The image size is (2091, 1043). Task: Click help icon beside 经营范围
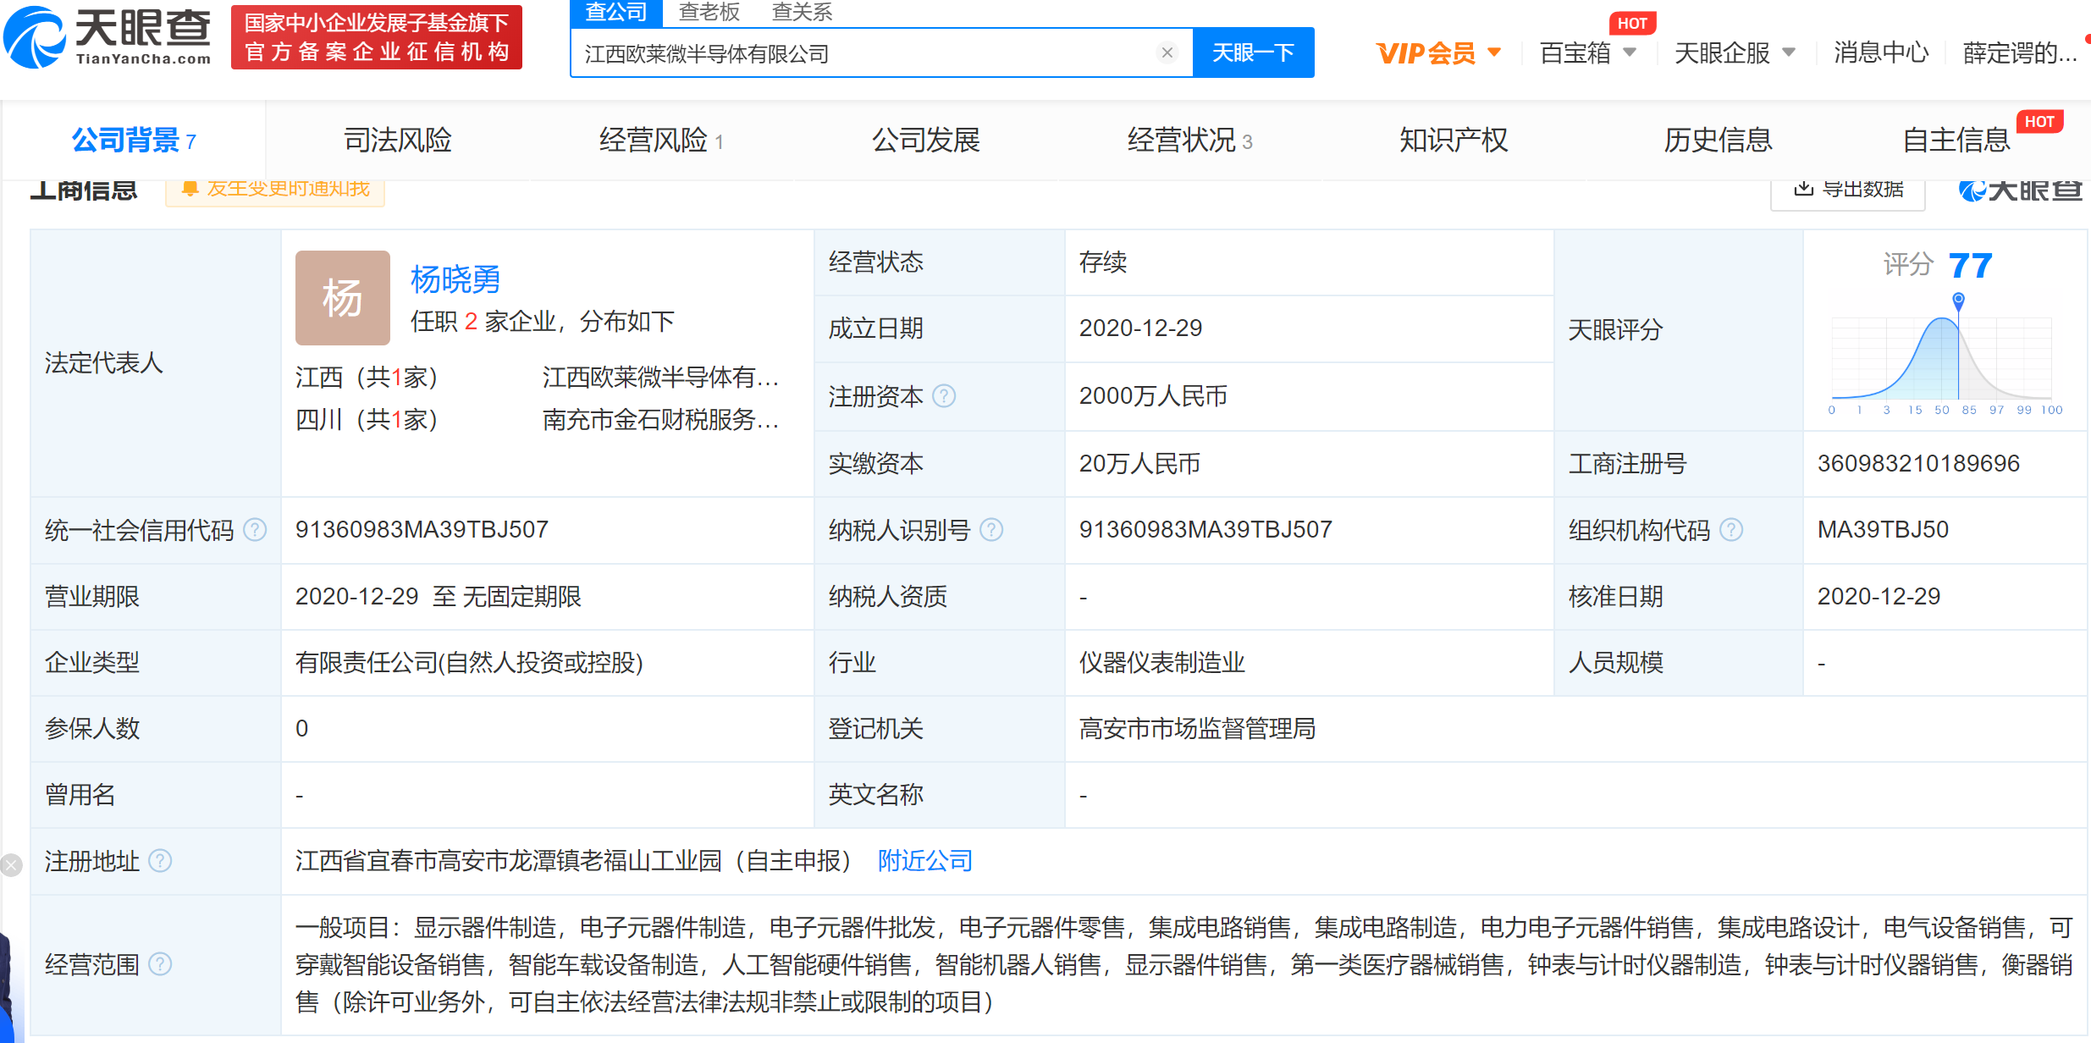[x=160, y=964]
